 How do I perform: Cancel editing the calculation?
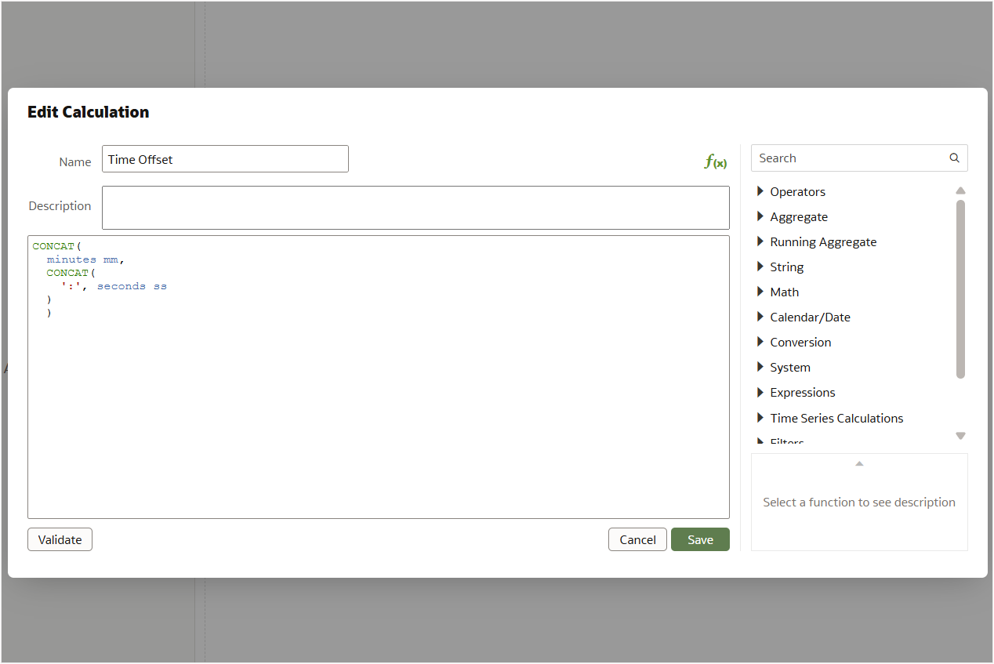pos(637,539)
